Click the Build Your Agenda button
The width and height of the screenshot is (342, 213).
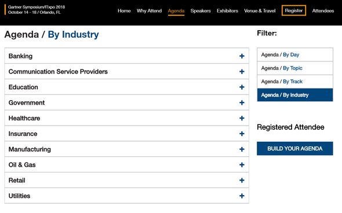tap(295, 149)
